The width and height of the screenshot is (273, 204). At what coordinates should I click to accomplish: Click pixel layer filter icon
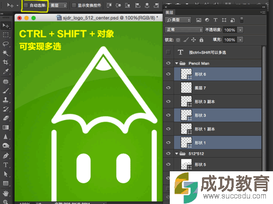point(199,20)
